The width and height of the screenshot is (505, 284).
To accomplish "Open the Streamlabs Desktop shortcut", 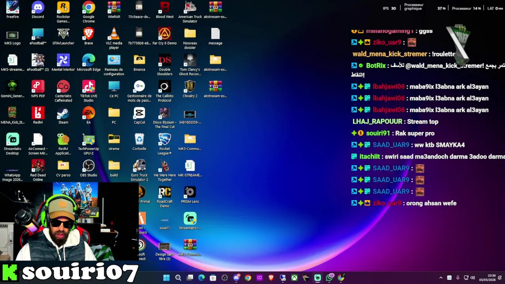I will click(x=12, y=144).
